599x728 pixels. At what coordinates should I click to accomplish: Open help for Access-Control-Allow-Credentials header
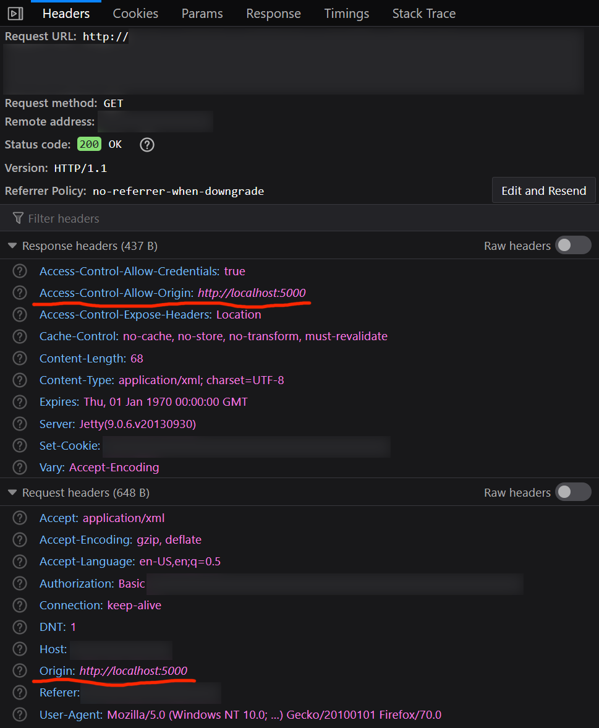20,271
